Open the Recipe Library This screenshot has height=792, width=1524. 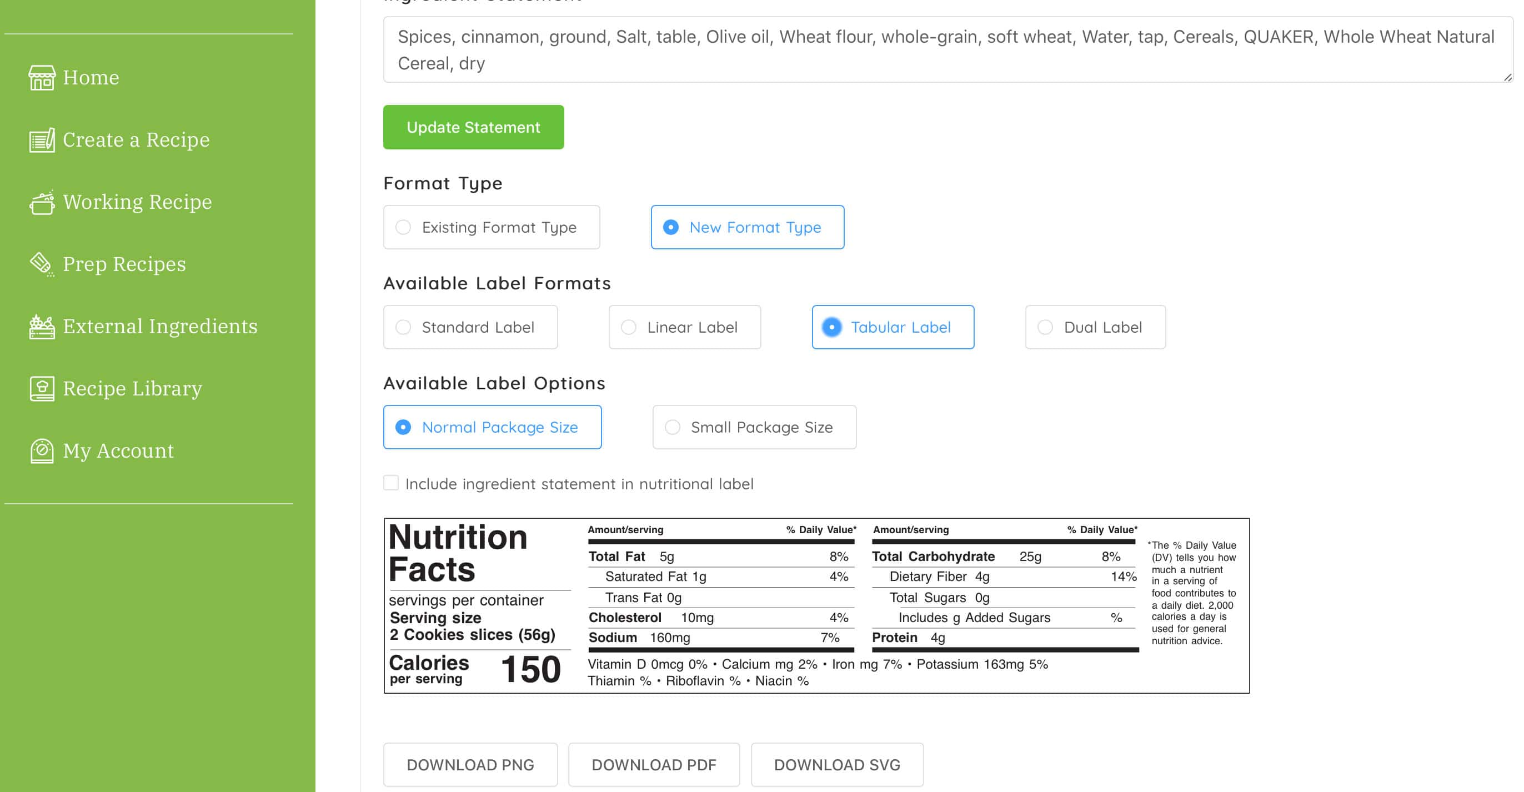point(132,389)
